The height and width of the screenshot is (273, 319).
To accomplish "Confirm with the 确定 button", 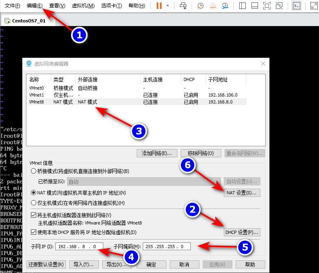I will click(151, 264).
